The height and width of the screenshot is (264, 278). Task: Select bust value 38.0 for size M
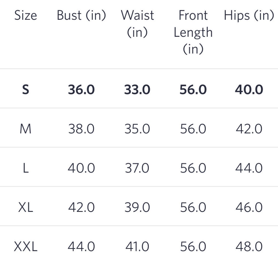[x=81, y=129]
